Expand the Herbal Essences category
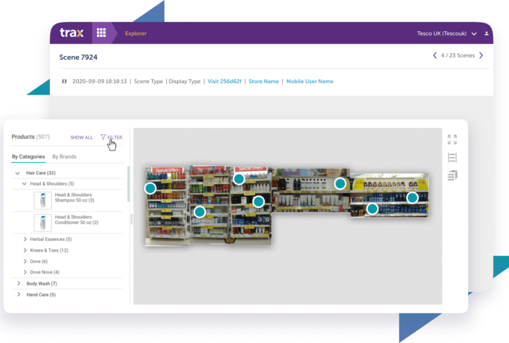Viewport: 509px width, 343px height. coord(24,239)
